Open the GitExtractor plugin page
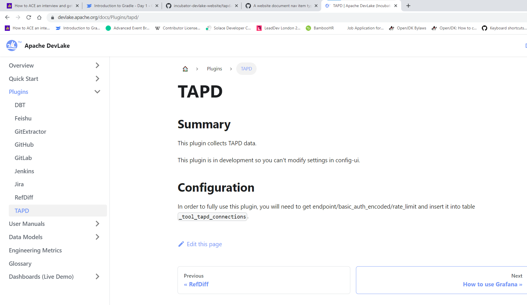527x305 pixels. click(30, 131)
